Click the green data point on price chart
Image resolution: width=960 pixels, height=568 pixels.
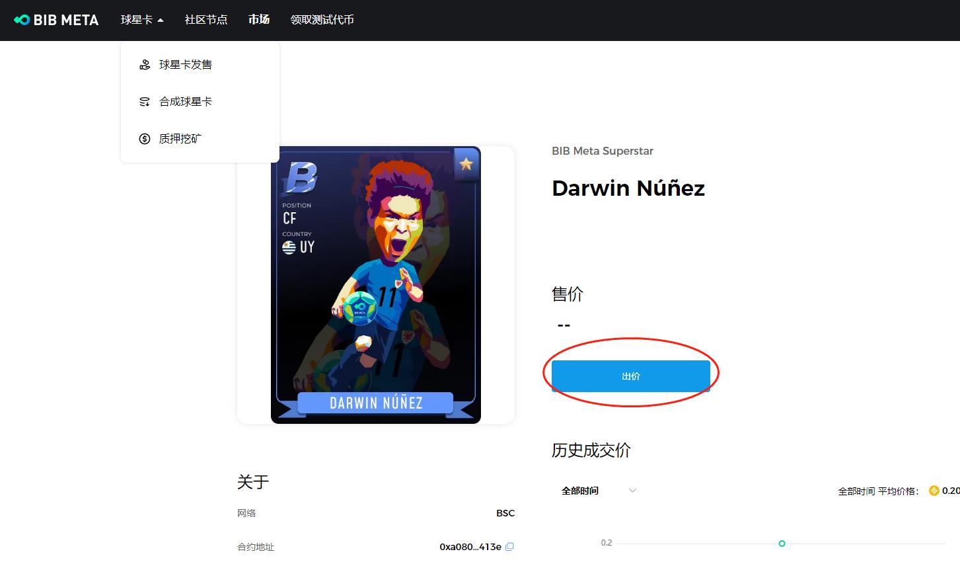pyautogui.click(x=782, y=544)
